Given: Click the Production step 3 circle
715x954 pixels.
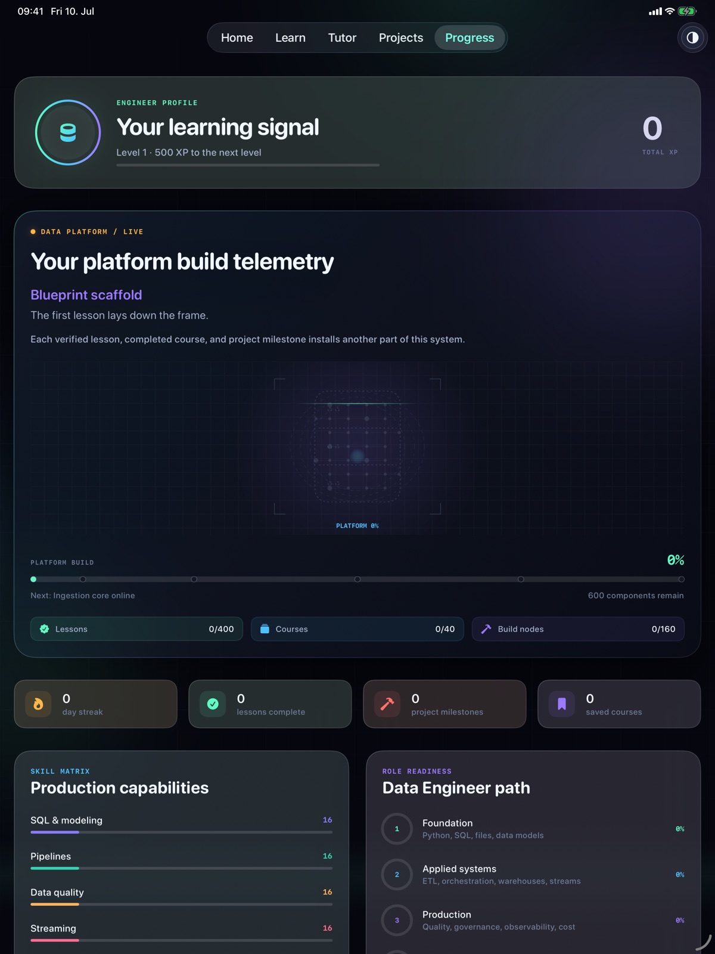Looking at the screenshot, I should [397, 920].
